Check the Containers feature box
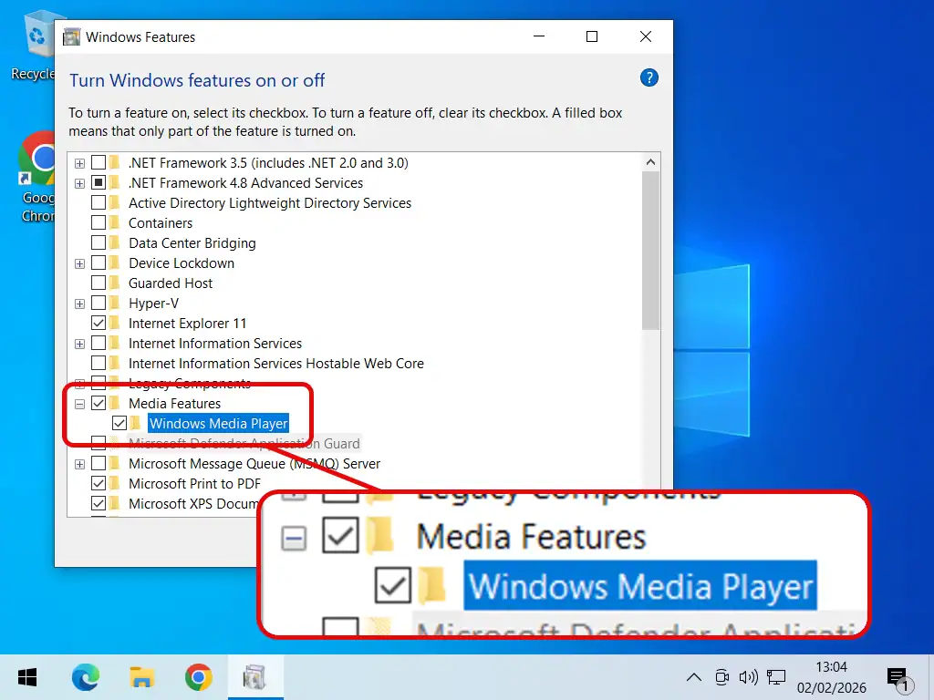 click(x=99, y=222)
